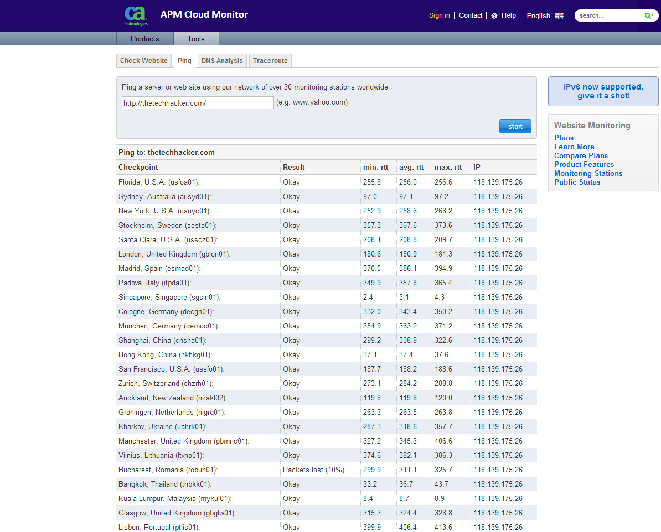Click the IP column header
This screenshot has height=532, width=661.
click(x=477, y=167)
